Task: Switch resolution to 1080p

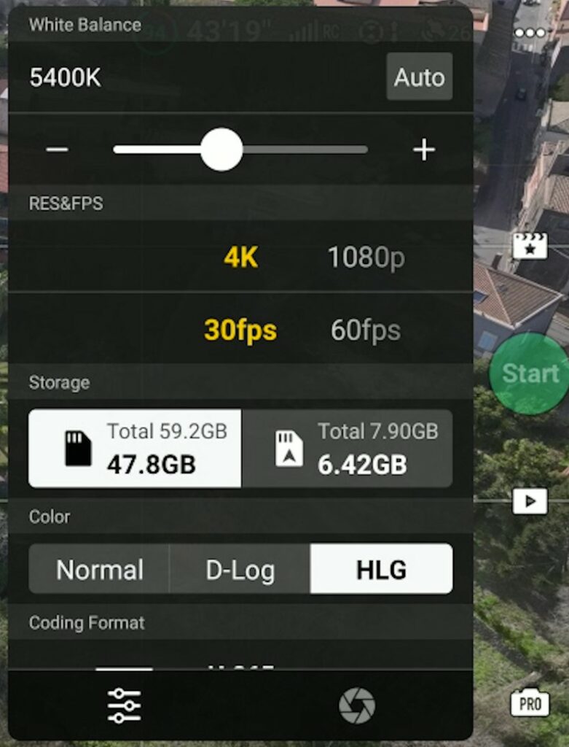Action: coord(366,258)
